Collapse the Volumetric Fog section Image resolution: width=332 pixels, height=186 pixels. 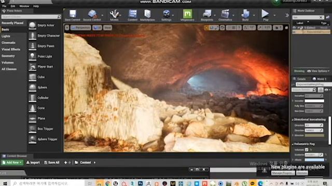(293, 144)
